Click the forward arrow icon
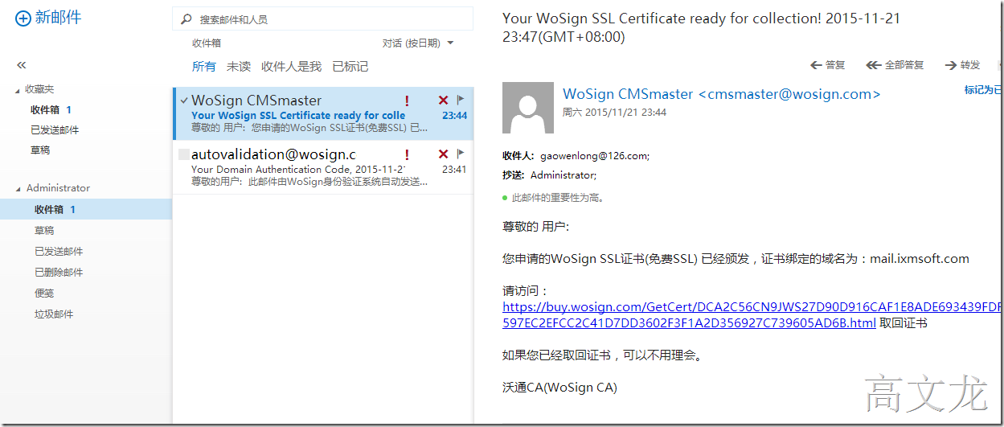Viewport: 1004px width, 427px height. pyautogui.click(x=951, y=65)
